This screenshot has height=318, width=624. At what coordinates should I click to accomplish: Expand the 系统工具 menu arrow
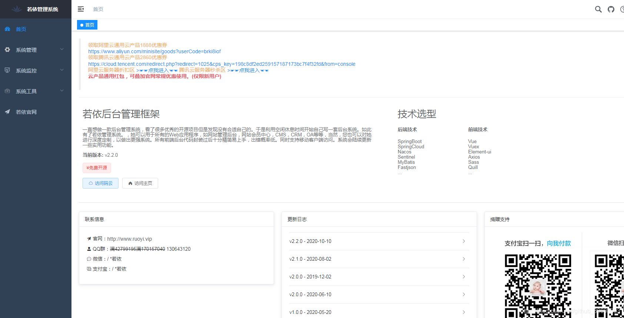[62, 91]
